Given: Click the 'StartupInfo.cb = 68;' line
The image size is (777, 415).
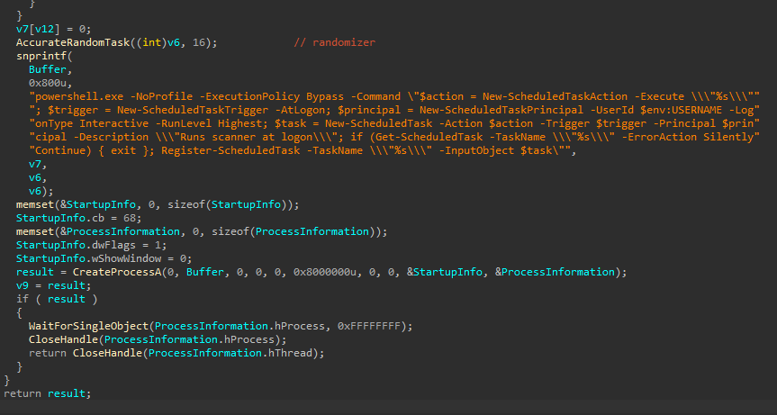Looking at the screenshot, I should [x=79, y=218].
